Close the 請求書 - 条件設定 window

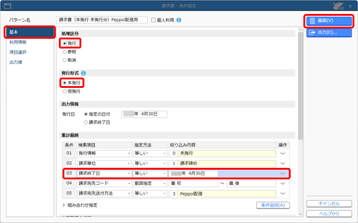click(x=351, y=6)
